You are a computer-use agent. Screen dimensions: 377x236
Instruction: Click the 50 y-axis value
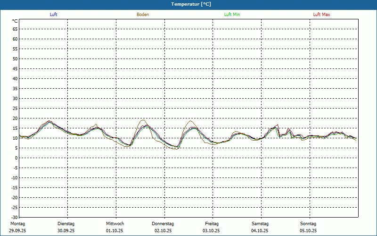point(15,59)
